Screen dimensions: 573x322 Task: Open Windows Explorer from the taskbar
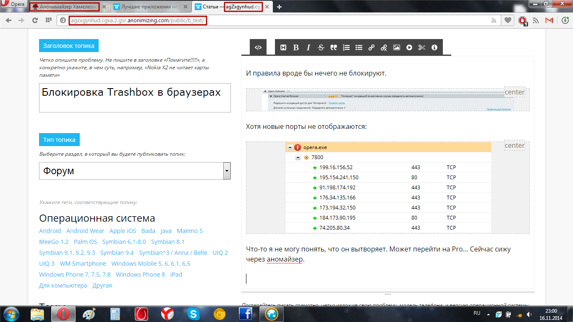38,314
